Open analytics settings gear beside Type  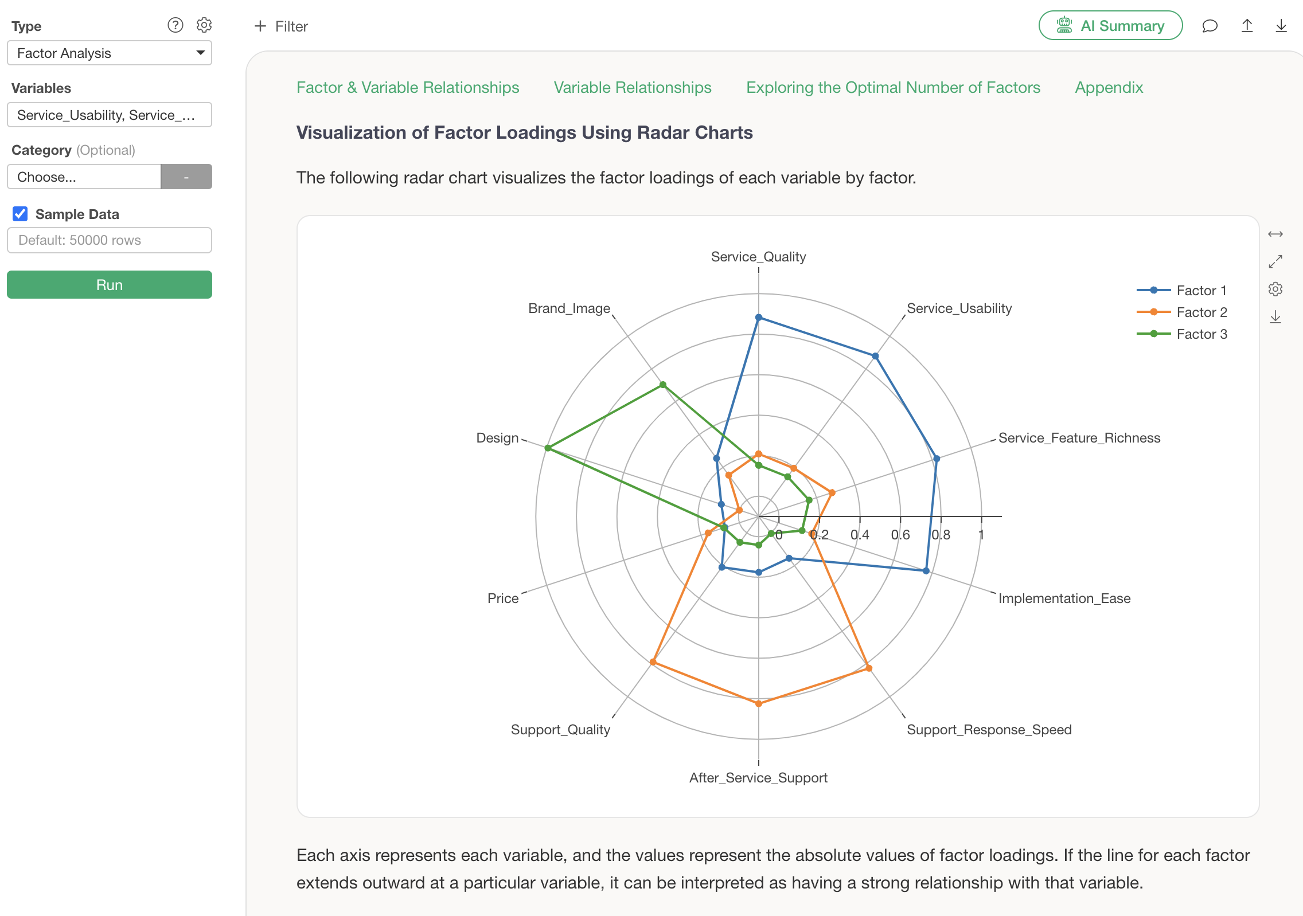(204, 25)
